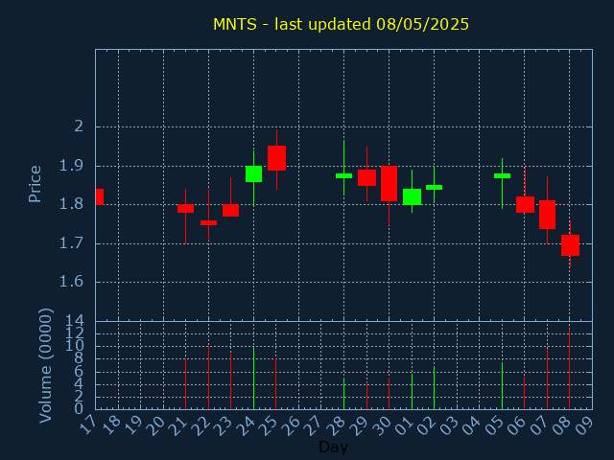Click the green volume bar for day 05
This screenshot has width=614, height=460.
(502, 386)
